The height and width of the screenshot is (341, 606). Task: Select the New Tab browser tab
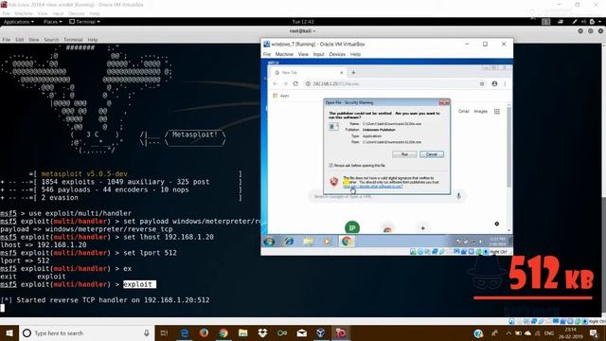pyautogui.click(x=308, y=72)
